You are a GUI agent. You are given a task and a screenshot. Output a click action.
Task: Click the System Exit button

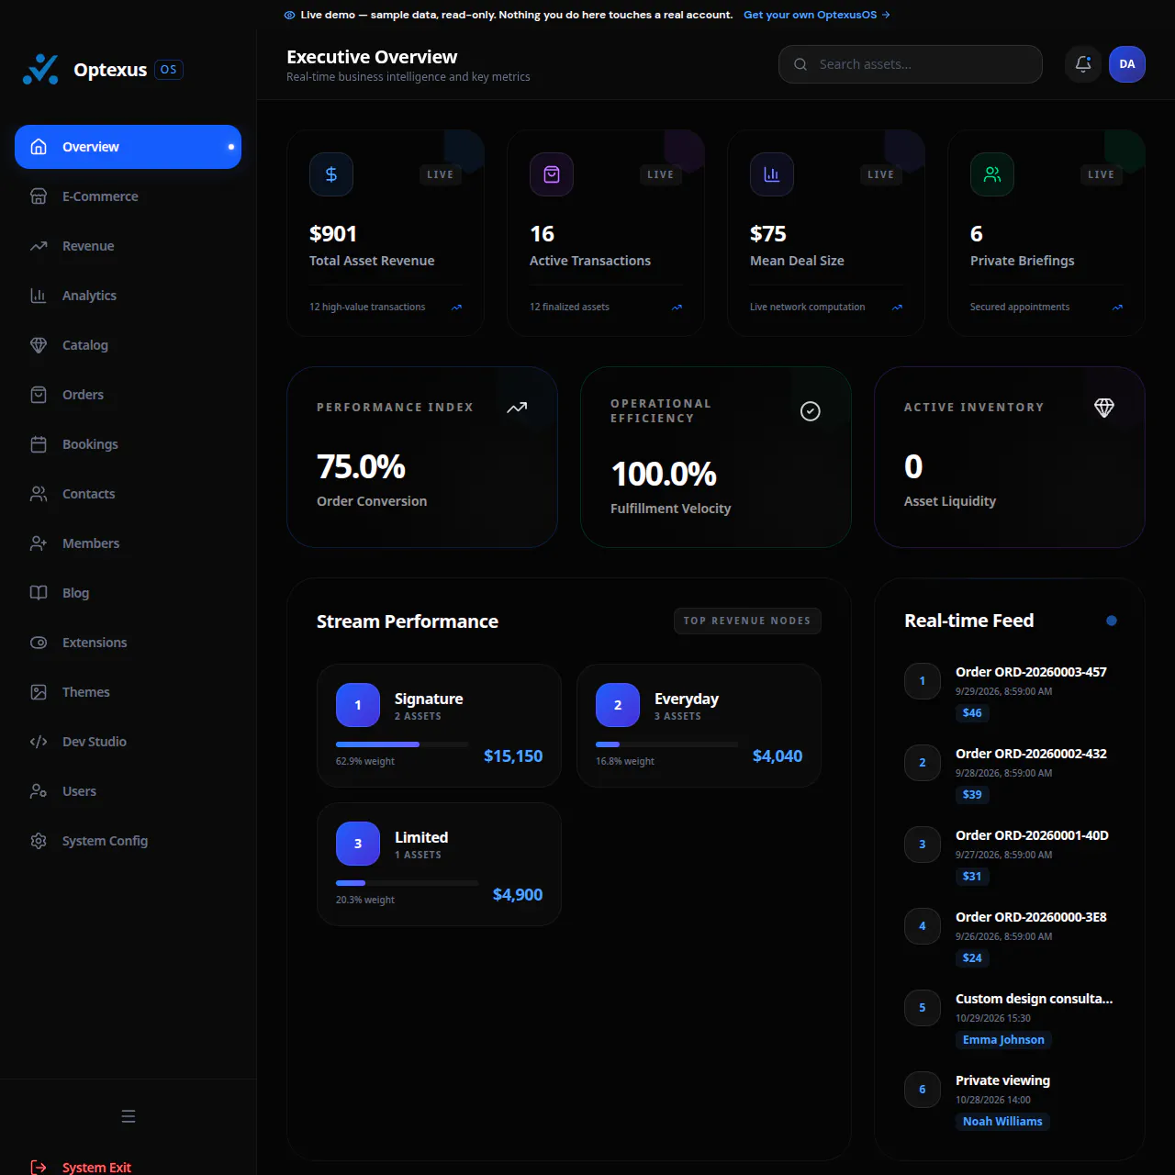pyautogui.click(x=129, y=1167)
